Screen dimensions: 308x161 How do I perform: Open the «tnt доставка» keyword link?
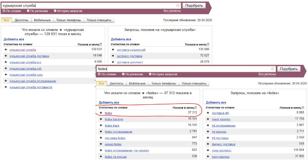pos(220,138)
